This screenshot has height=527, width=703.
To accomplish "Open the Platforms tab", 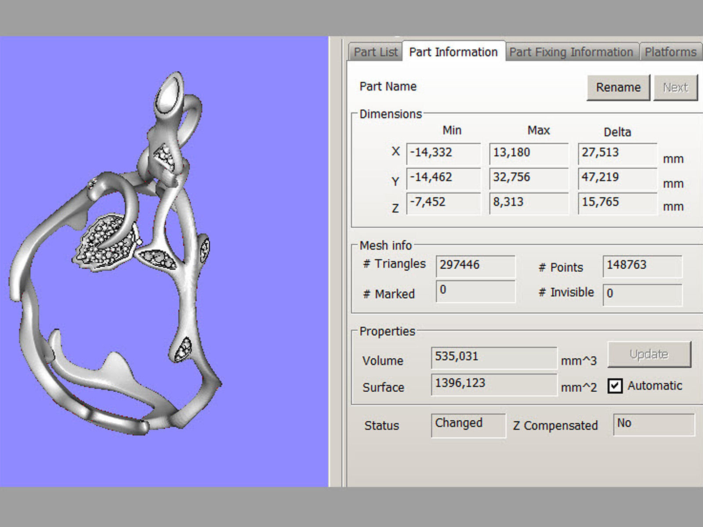I will [670, 52].
